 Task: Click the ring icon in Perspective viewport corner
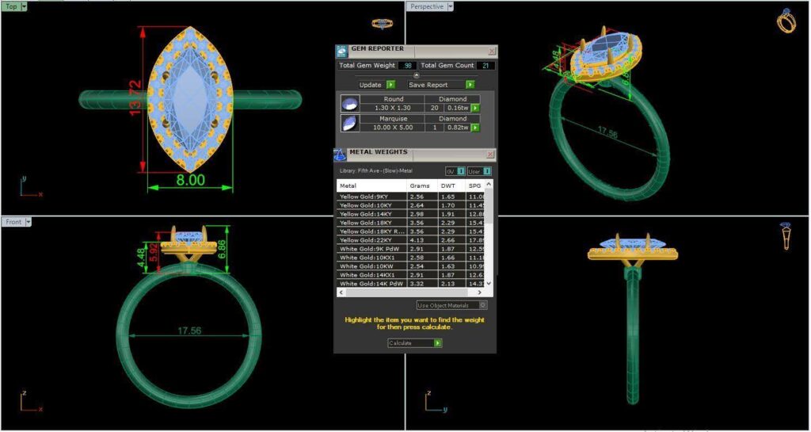point(786,21)
